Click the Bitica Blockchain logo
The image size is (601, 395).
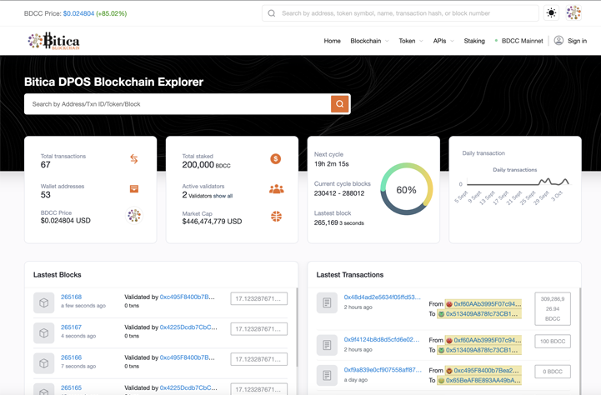pyautogui.click(x=53, y=41)
